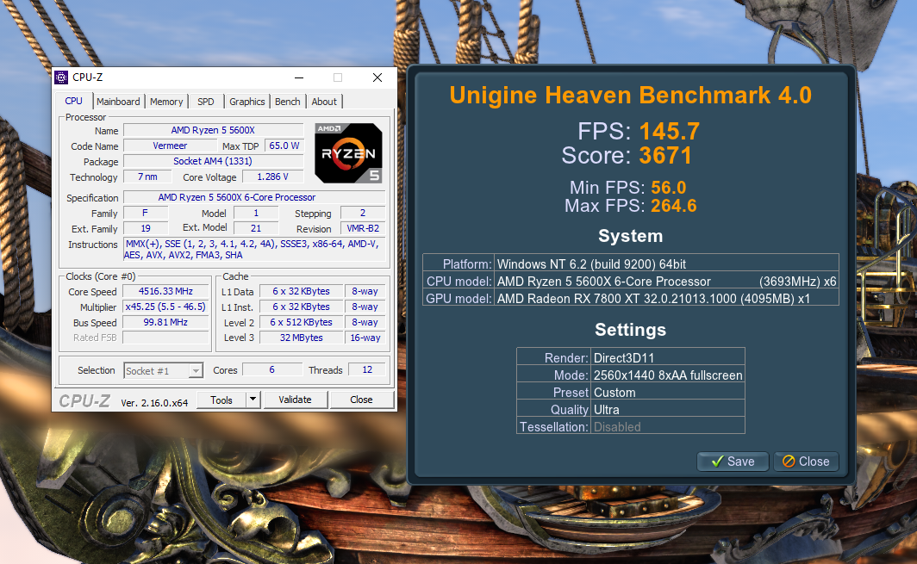Save the Heaven Benchmark results
The height and width of the screenshot is (564, 917).
[x=733, y=462]
